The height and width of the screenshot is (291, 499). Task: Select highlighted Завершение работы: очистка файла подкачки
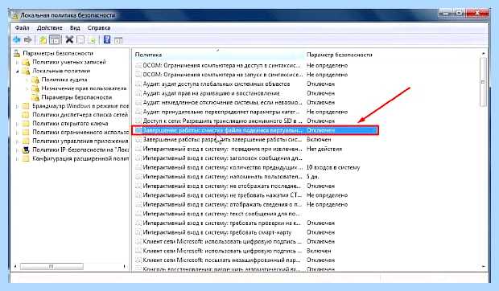(x=254, y=130)
